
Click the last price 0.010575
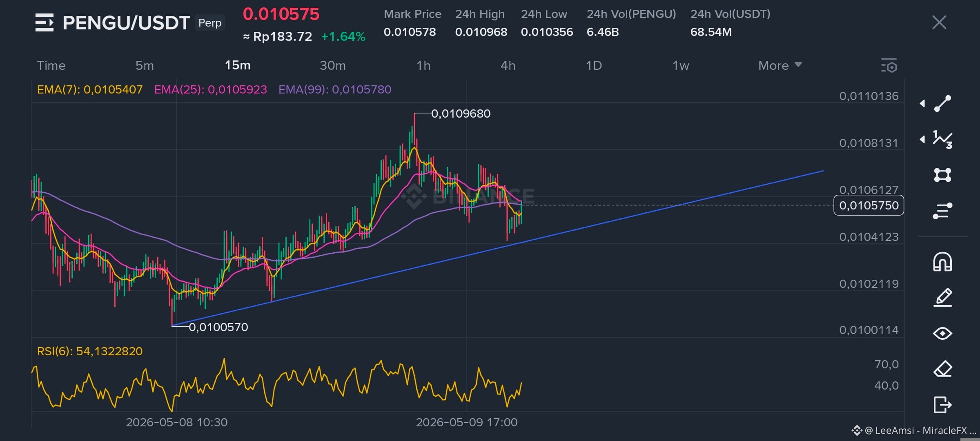click(x=281, y=14)
